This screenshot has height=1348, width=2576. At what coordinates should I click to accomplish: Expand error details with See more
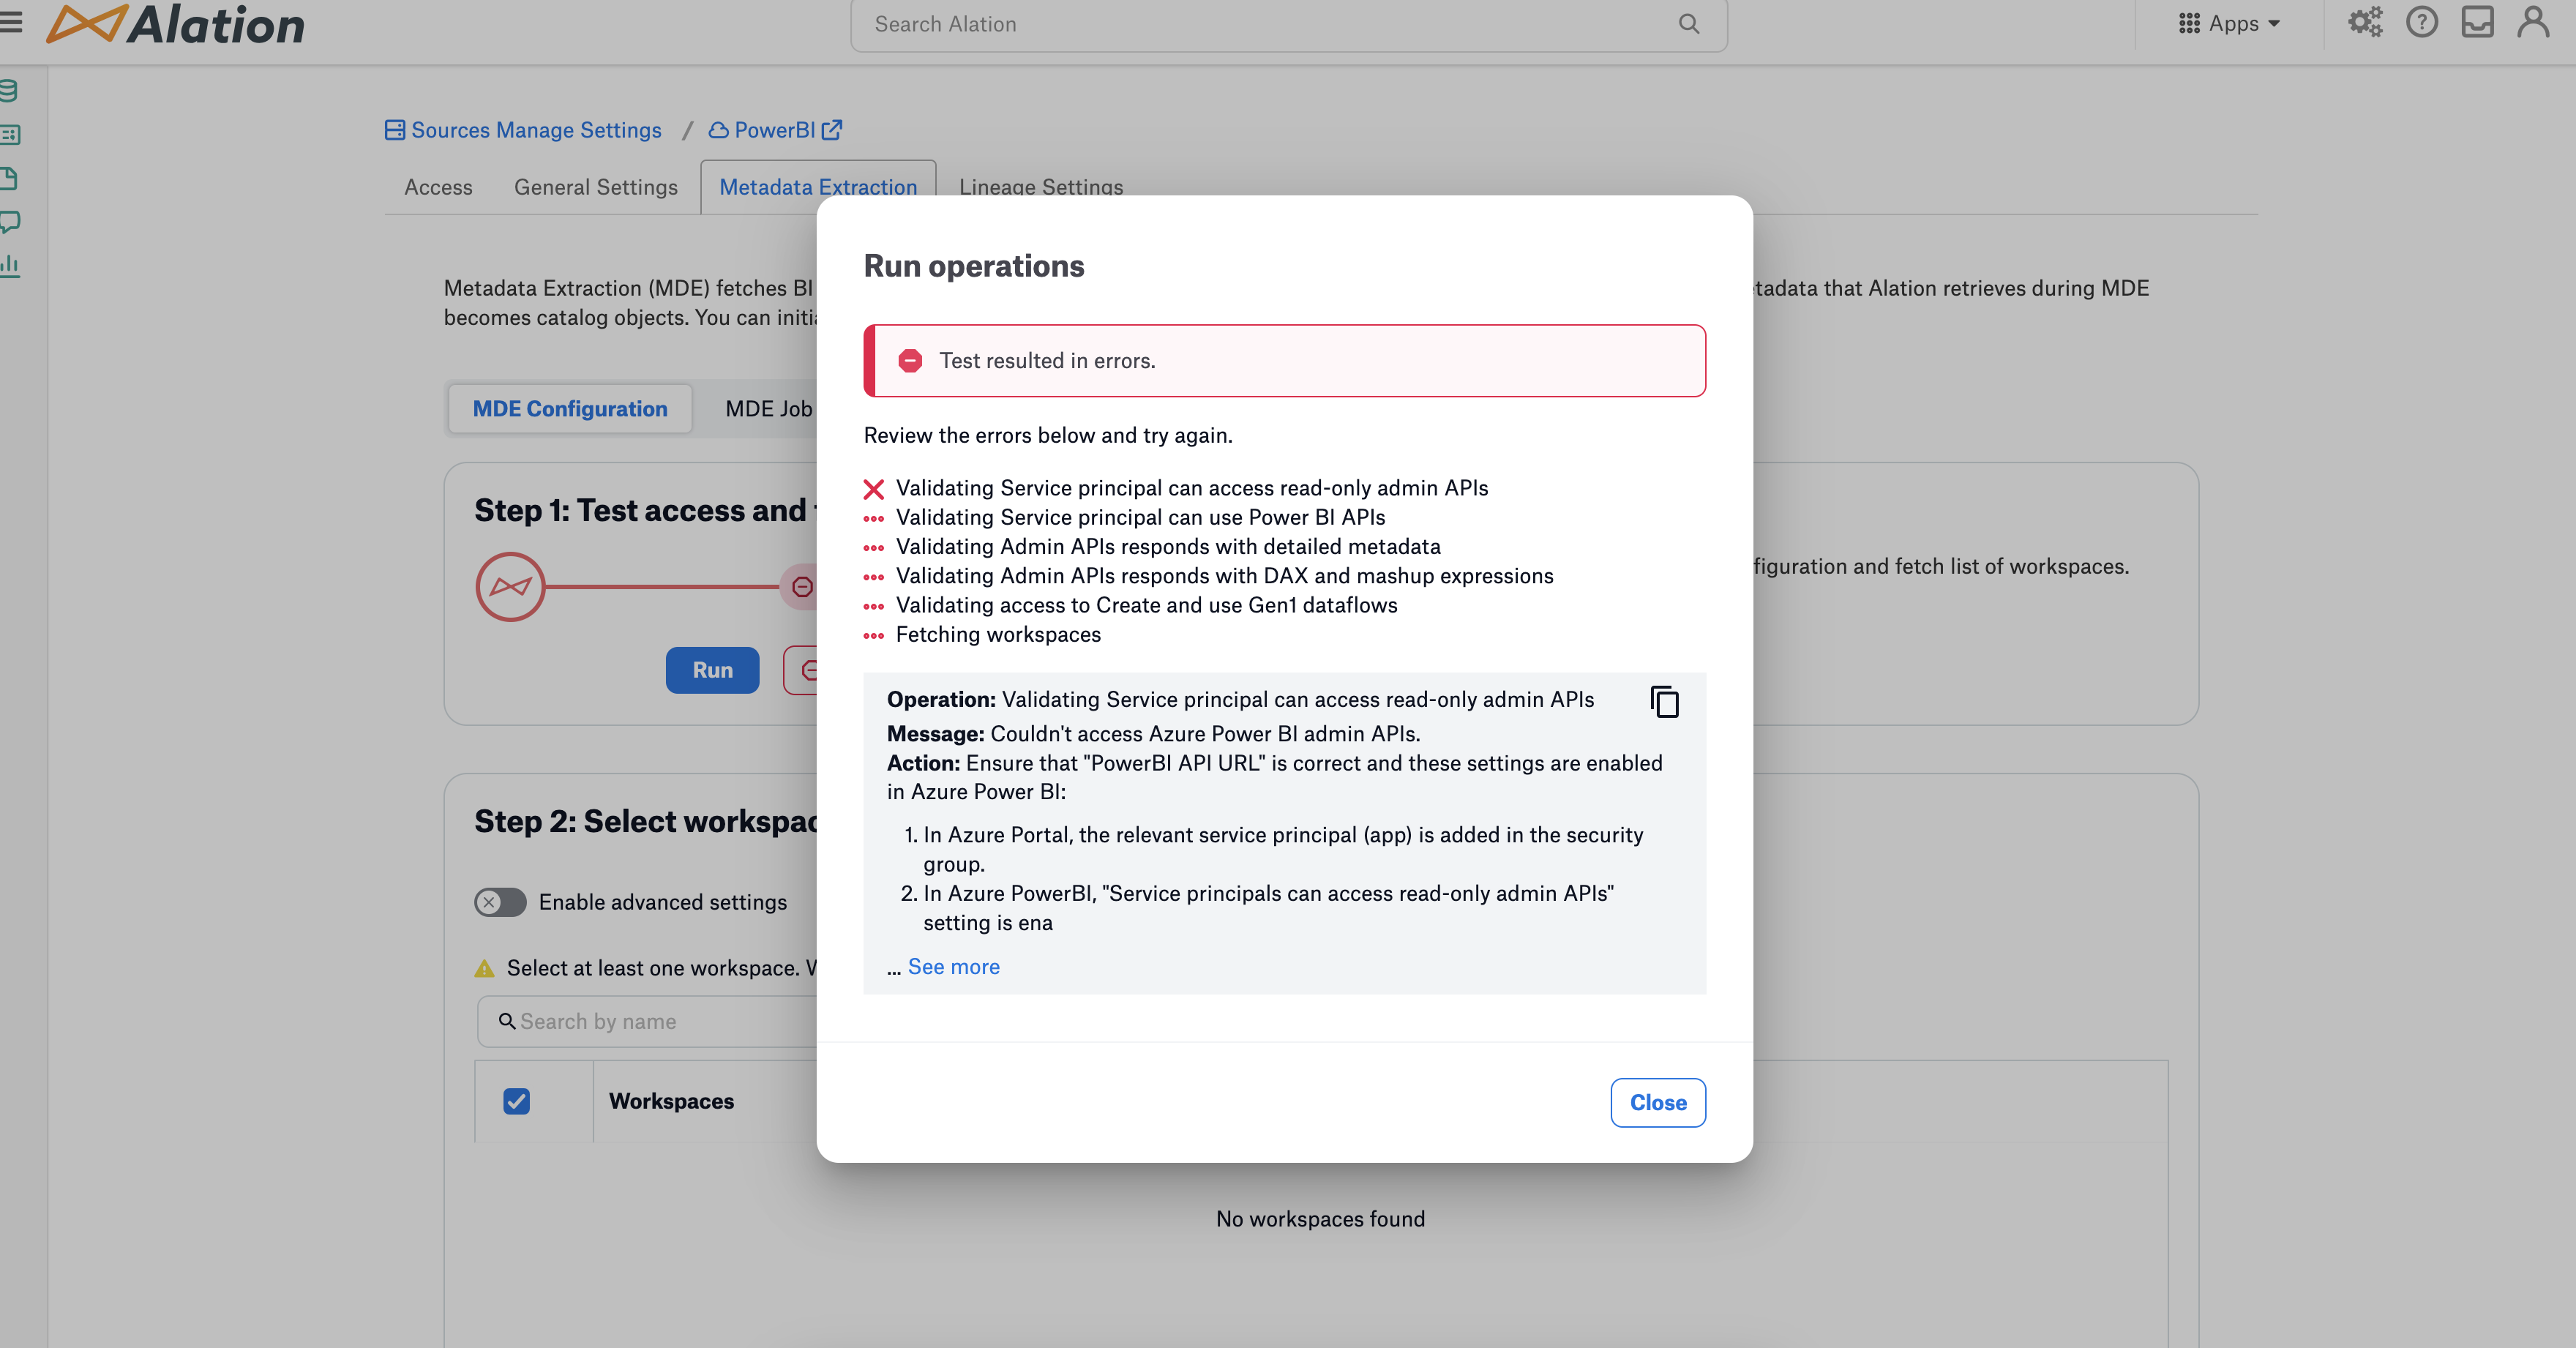pyautogui.click(x=953, y=967)
